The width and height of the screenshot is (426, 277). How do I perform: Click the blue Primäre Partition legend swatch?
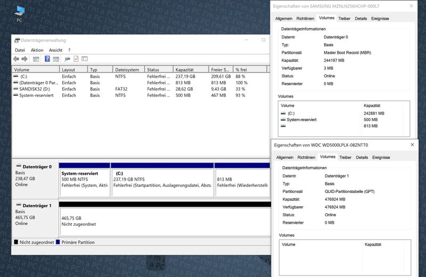[58, 242]
